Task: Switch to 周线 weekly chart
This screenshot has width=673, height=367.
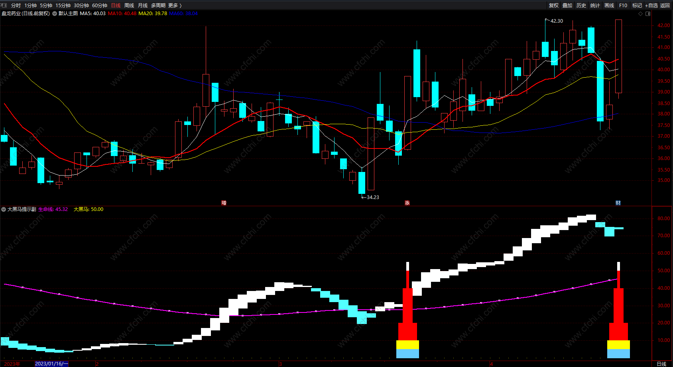Action: click(129, 5)
